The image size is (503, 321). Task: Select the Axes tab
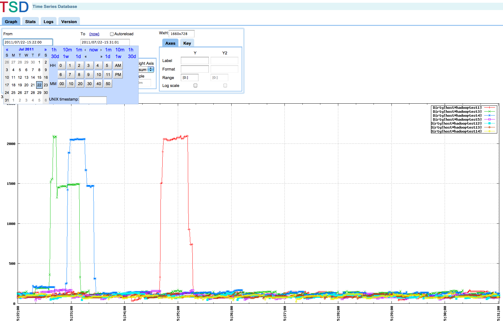pos(170,43)
